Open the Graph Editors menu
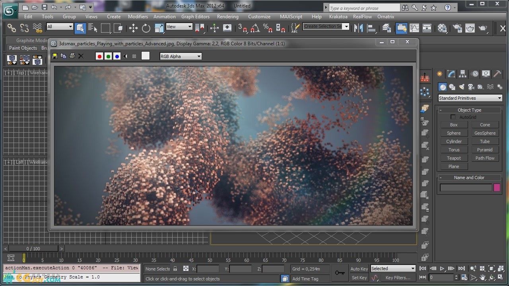Screen dimensions: 509x286 (x=195, y=17)
